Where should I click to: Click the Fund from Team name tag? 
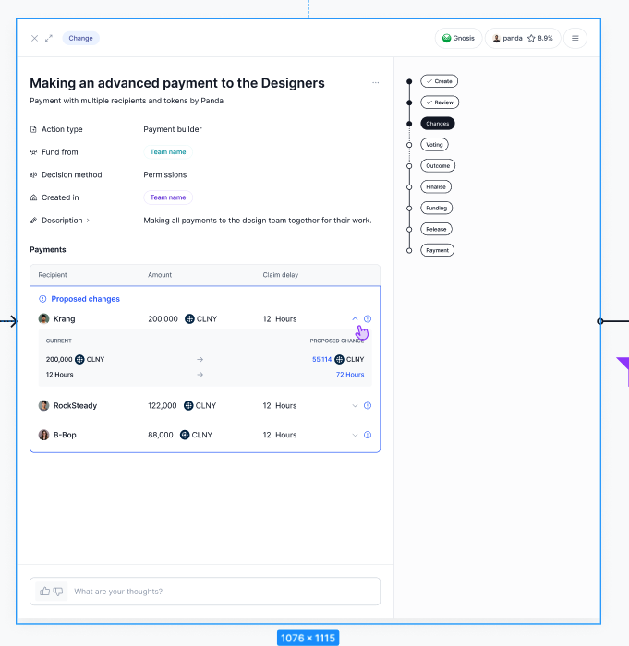click(x=168, y=152)
